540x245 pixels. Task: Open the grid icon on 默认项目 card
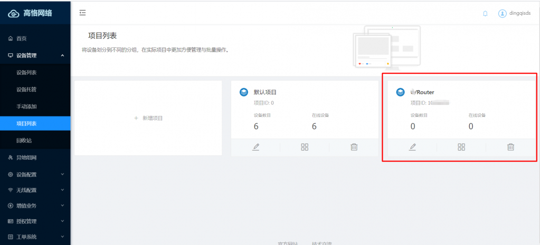tap(305, 147)
